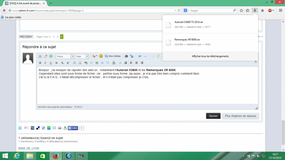Toggle strikethrough formatting in editor
The width and height of the screenshot is (285, 160).
(x=56, y=63)
